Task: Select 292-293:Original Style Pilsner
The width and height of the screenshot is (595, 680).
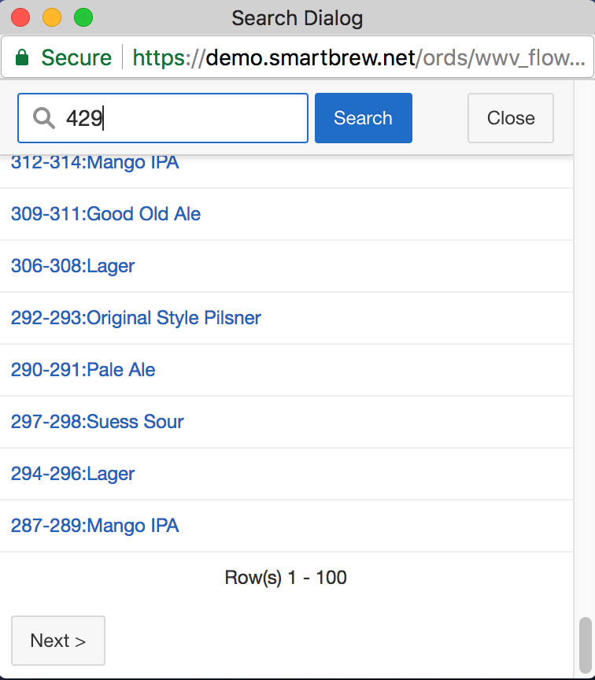Action: (135, 318)
